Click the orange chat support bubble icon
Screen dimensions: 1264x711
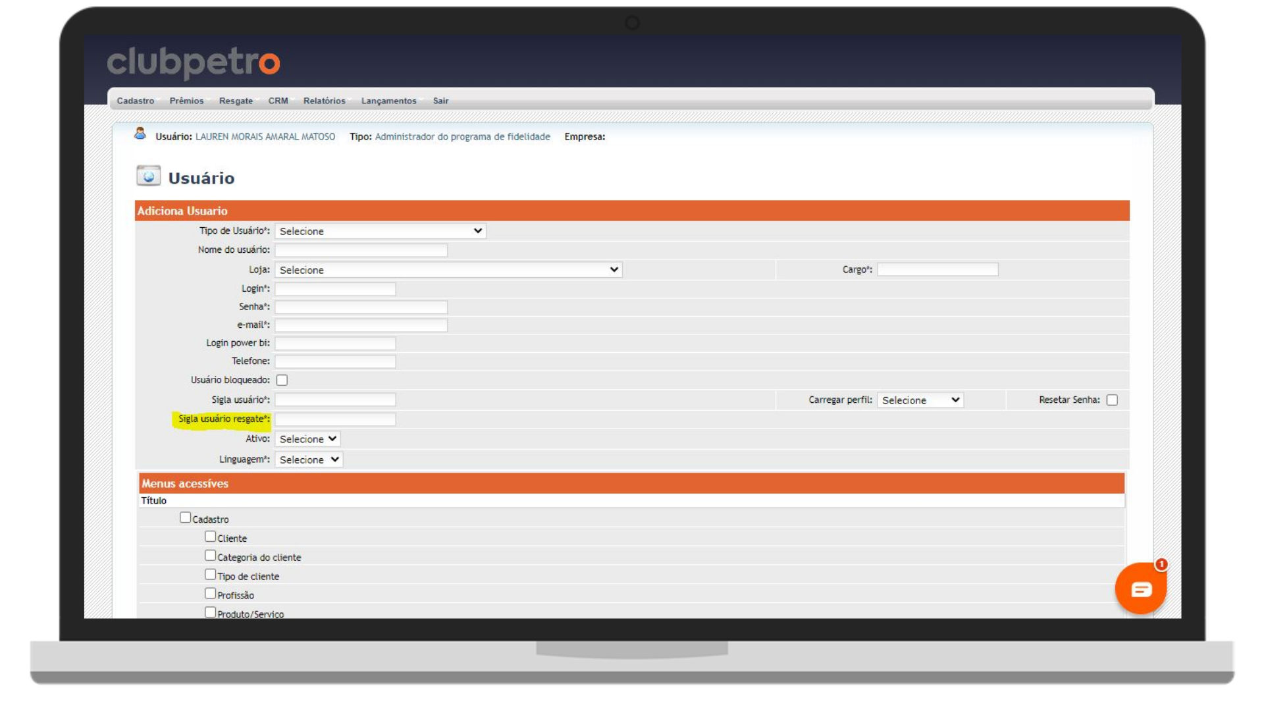pos(1140,589)
